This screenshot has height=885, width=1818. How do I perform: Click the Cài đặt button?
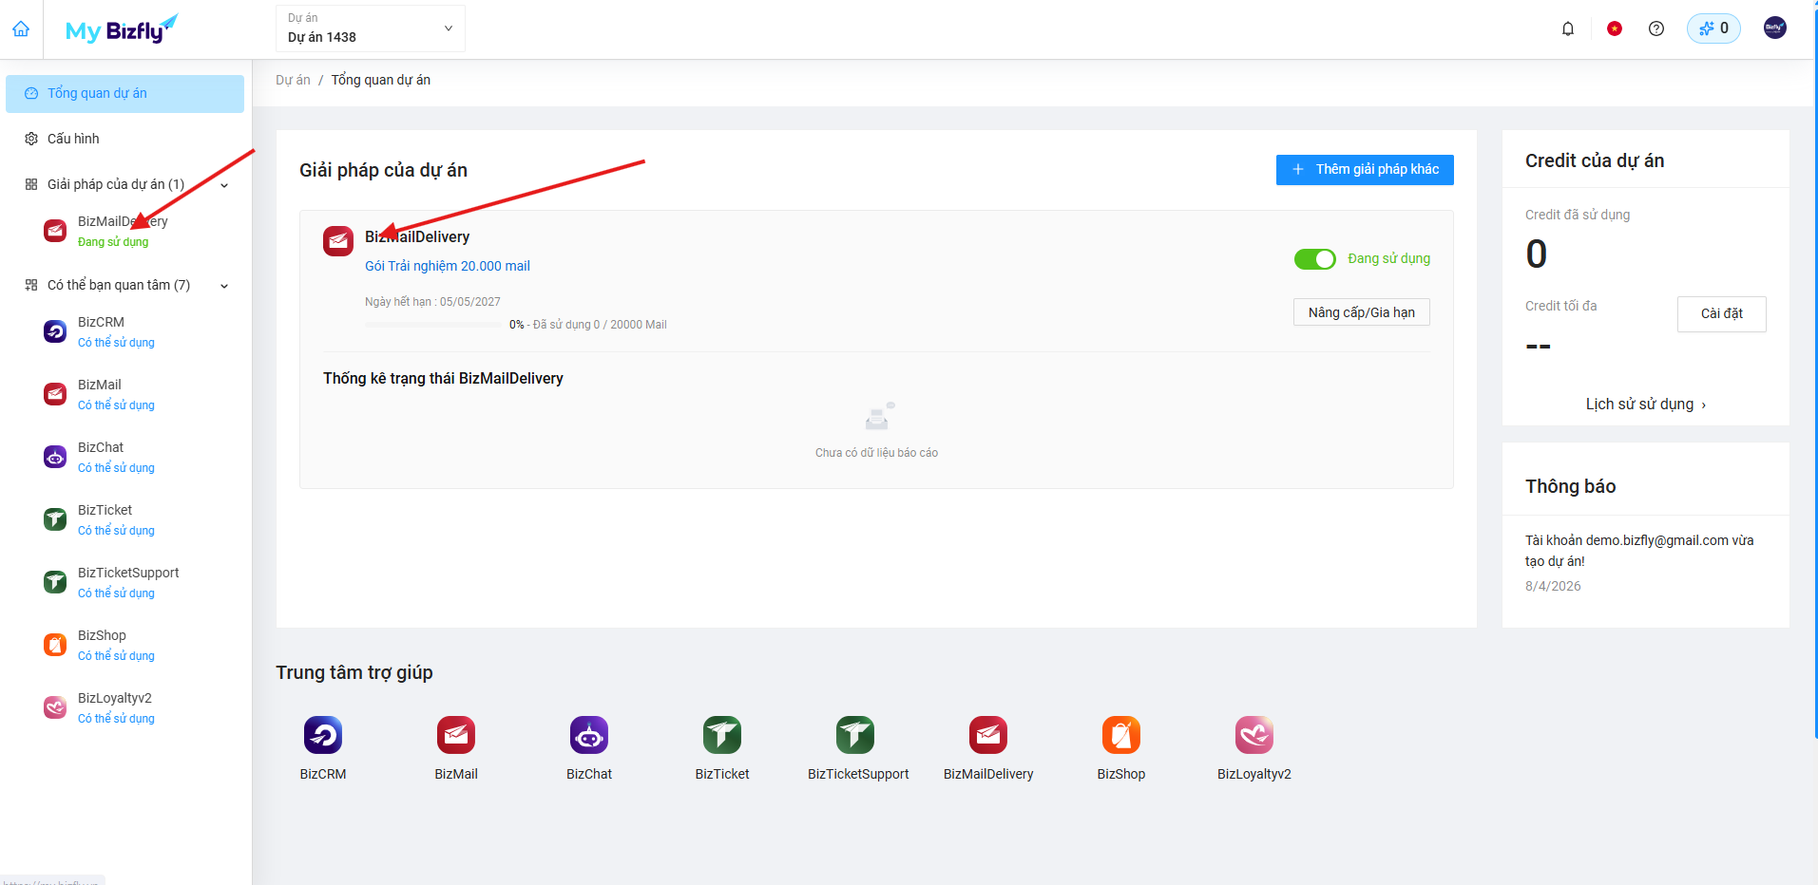pyautogui.click(x=1722, y=314)
